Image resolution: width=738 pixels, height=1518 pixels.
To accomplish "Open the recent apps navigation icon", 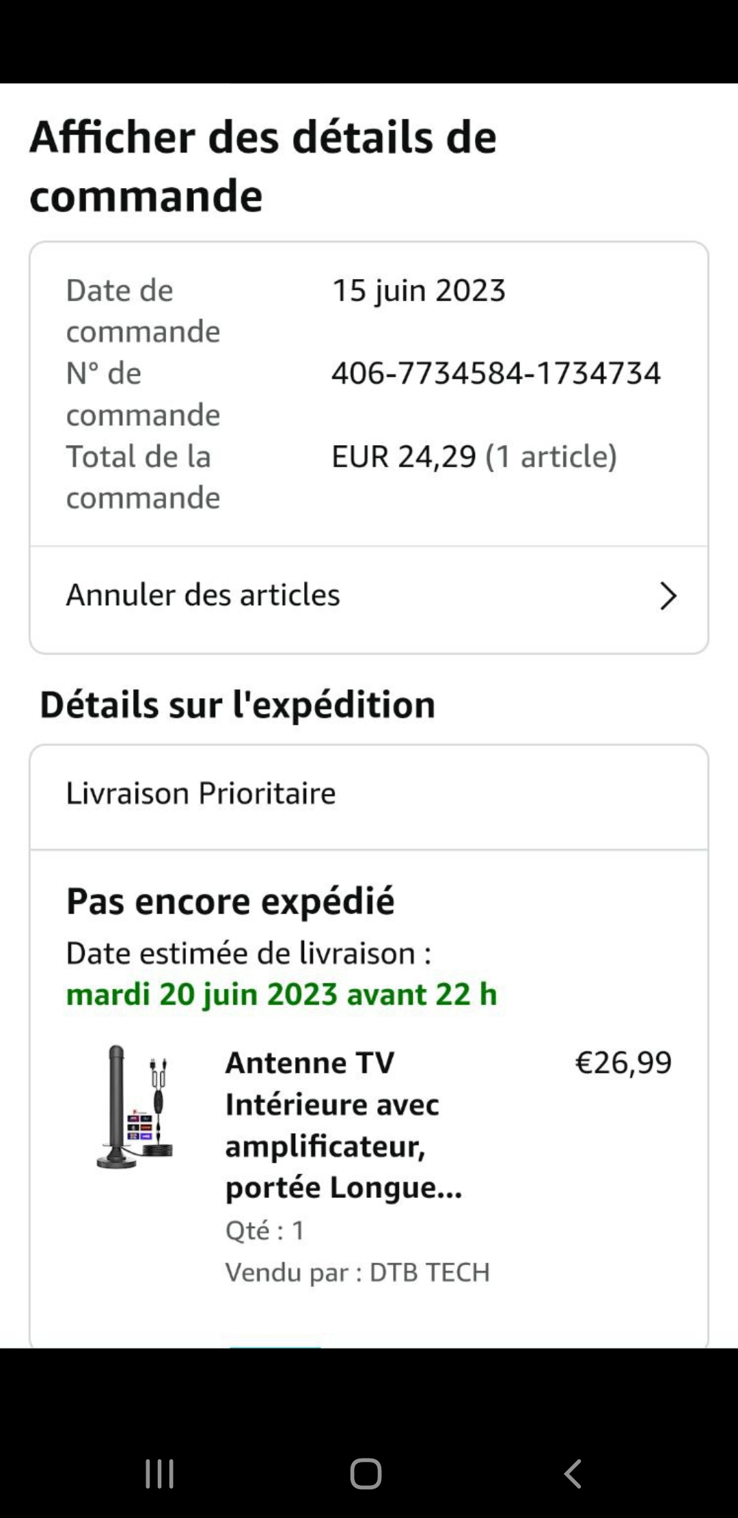I will point(160,1474).
